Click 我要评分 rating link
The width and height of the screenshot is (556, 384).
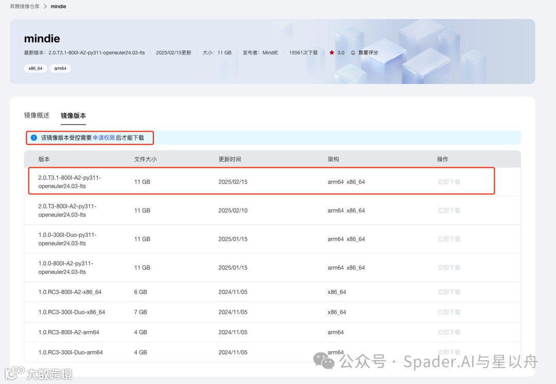368,53
